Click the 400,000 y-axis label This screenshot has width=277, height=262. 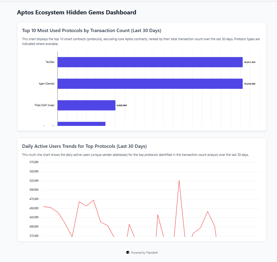click(x=34, y=227)
